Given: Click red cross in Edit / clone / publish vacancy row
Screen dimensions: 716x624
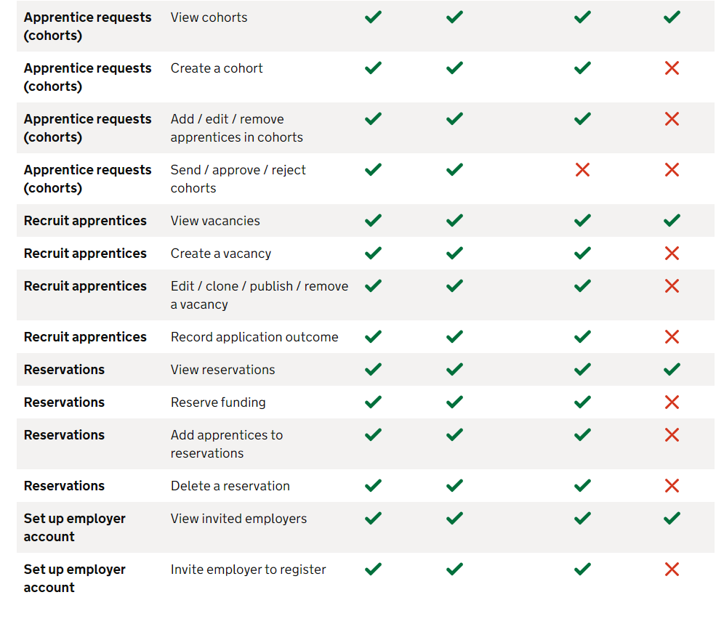Looking at the screenshot, I should coord(672,286).
